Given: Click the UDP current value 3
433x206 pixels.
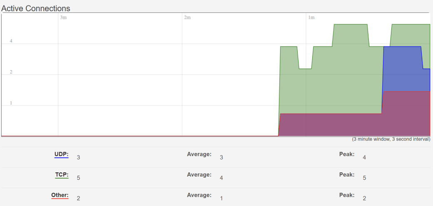Looking at the screenshot, I should point(78,157).
